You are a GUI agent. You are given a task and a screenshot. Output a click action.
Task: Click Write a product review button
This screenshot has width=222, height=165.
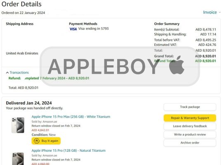[x=190, y=134]
